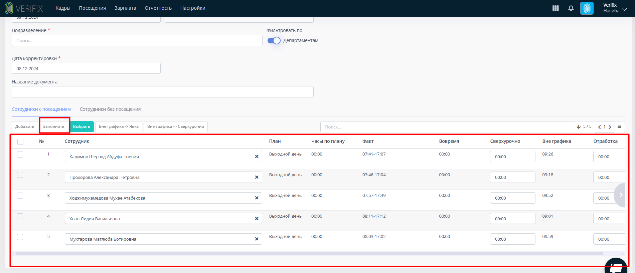Click the page number 1 indicator

604,127
